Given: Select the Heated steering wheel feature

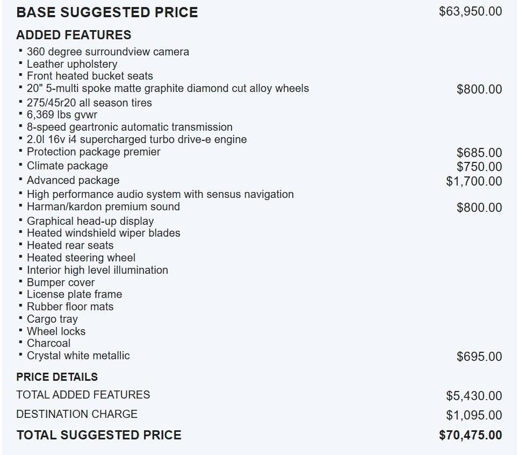Looking at the screenshot, I should pyautogui.click(x=81, y=258).
